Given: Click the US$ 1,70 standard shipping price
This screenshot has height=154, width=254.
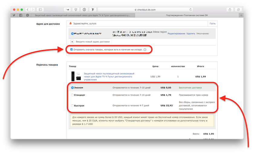Looking at the screenshot, I should (166, 95).
